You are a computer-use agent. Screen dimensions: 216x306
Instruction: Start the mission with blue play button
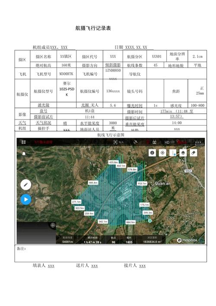click(x=26, y=200)
